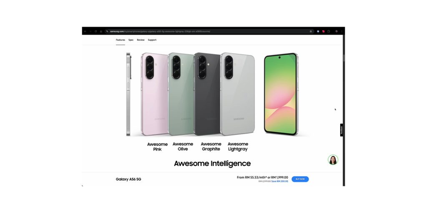View site information icon beside the URL
Viewport: 427px width, 213px height.
click(x=107, y=31)
